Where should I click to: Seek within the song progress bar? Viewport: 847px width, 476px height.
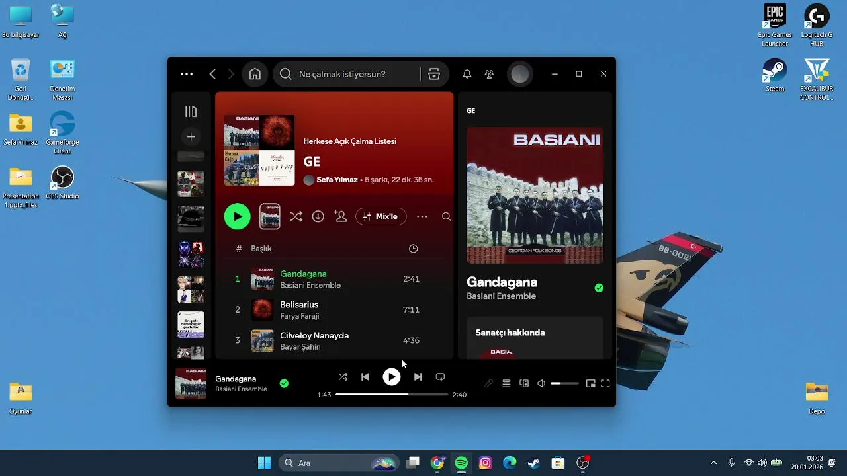392,394
